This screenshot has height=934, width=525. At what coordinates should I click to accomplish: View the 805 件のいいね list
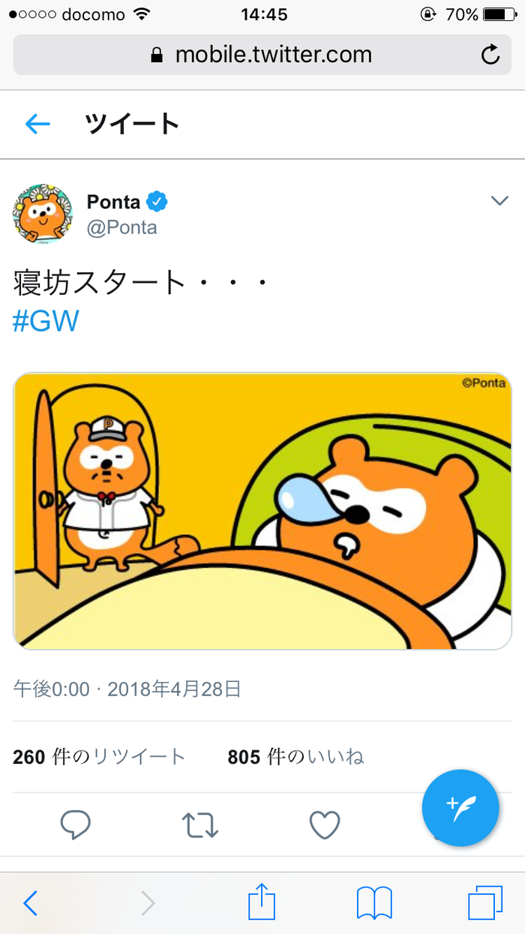(295, 757)
